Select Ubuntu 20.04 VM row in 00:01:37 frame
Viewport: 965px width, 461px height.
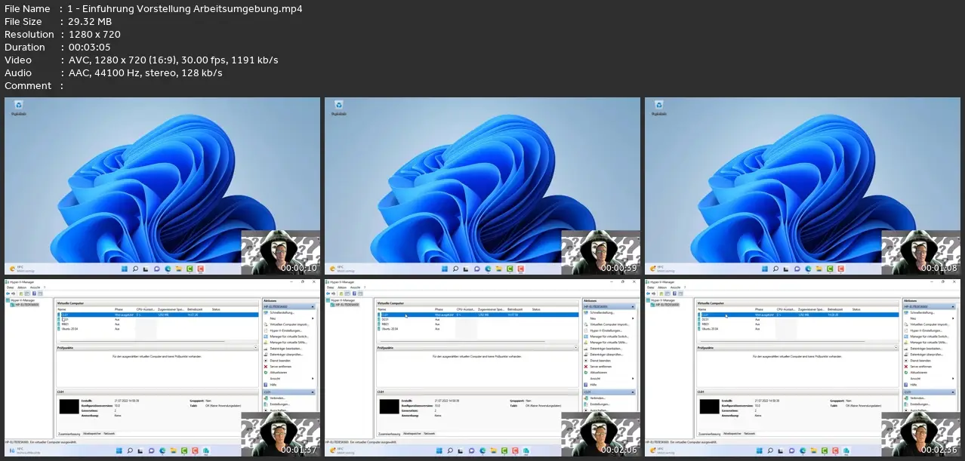[x=158, y=329]
